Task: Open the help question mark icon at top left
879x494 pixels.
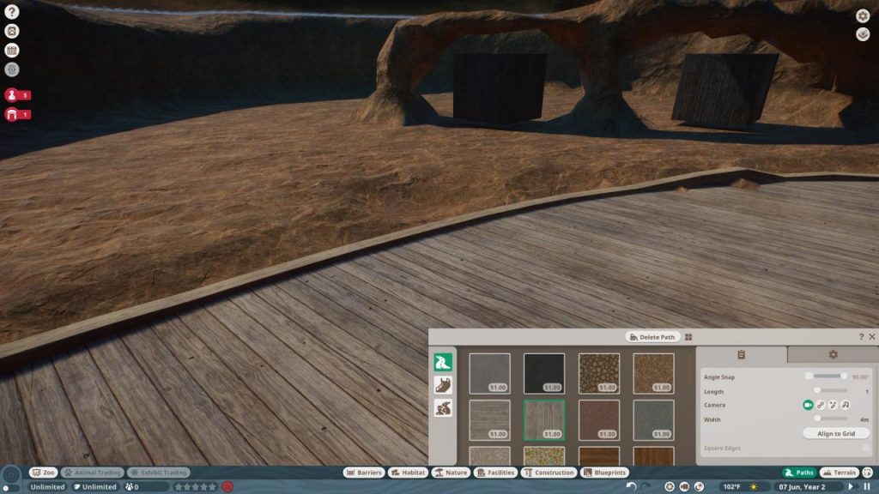Action: pos(12,12)
